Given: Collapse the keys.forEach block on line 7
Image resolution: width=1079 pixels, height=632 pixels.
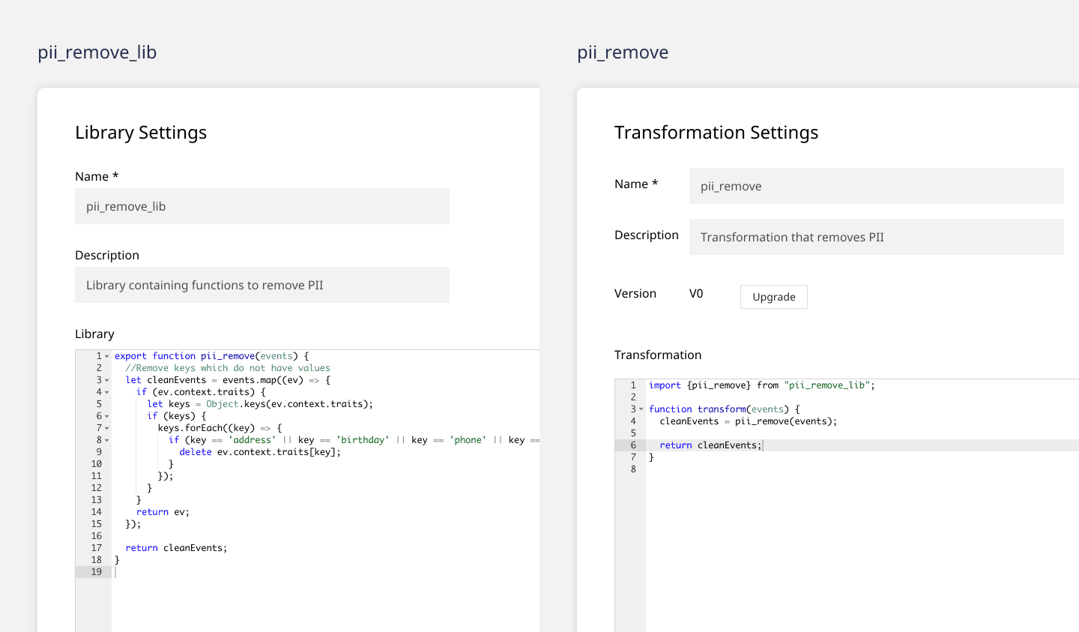Looking at the screenshot, I should (107, 429).
